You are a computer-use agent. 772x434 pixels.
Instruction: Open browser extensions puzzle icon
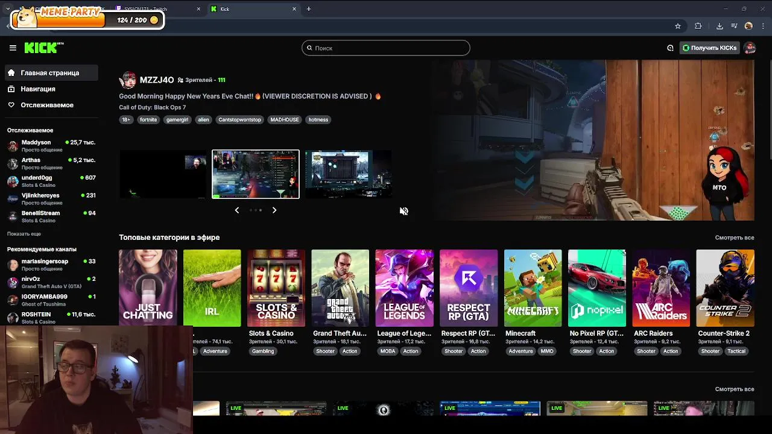click(x=698, y=26)
